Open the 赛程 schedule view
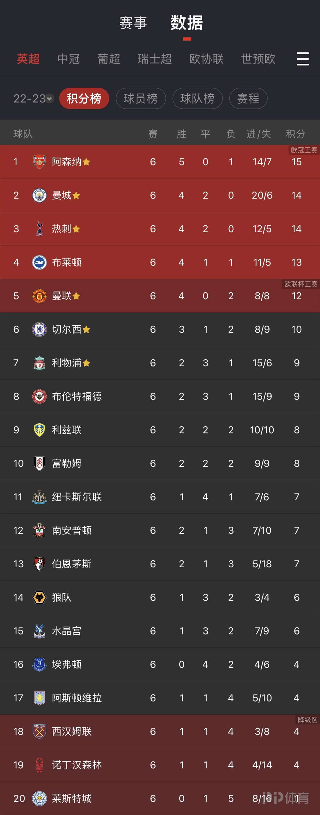The image size is (320, 815). [x=248, y=99]
